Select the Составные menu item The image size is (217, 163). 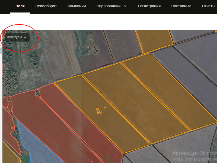(181, 6)
